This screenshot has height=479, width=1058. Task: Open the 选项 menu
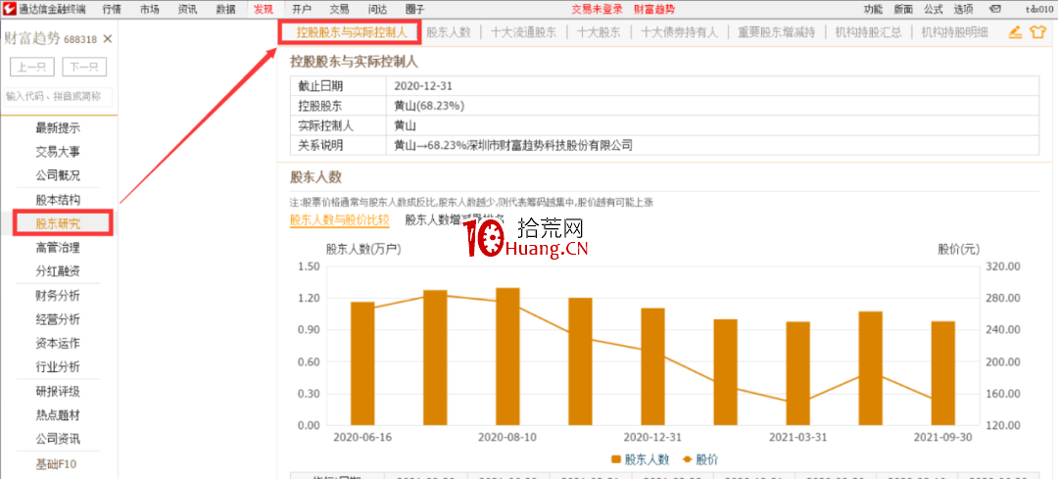(x=964, y=9)
